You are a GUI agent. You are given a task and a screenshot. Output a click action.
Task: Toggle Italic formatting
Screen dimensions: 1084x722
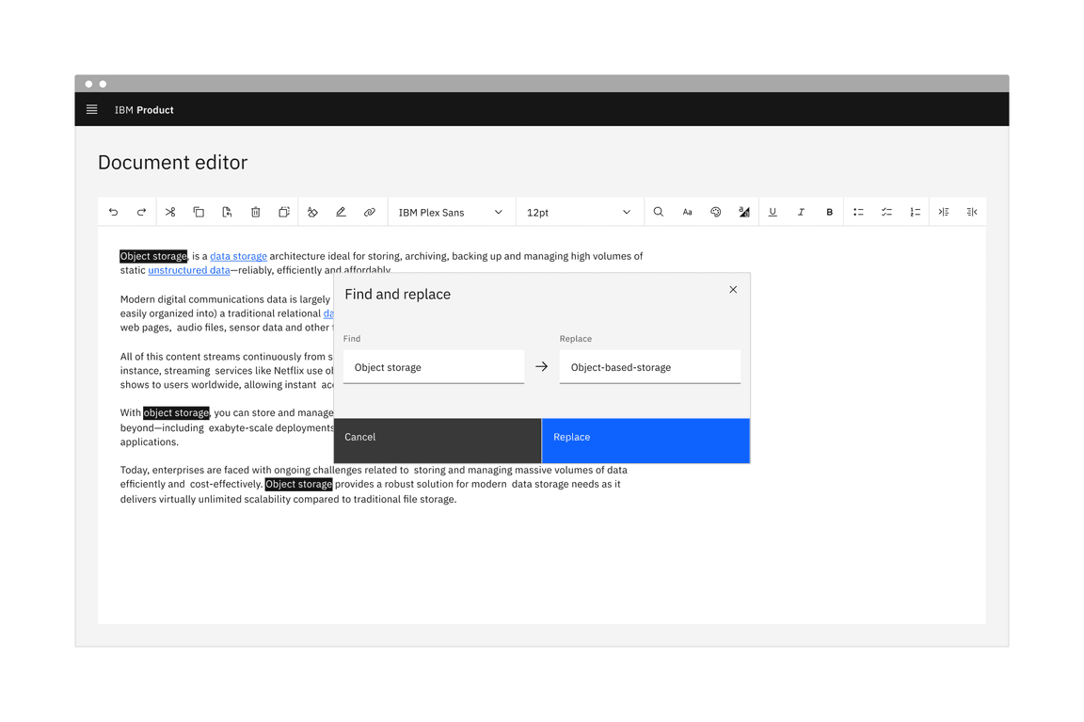click(801, 212)
